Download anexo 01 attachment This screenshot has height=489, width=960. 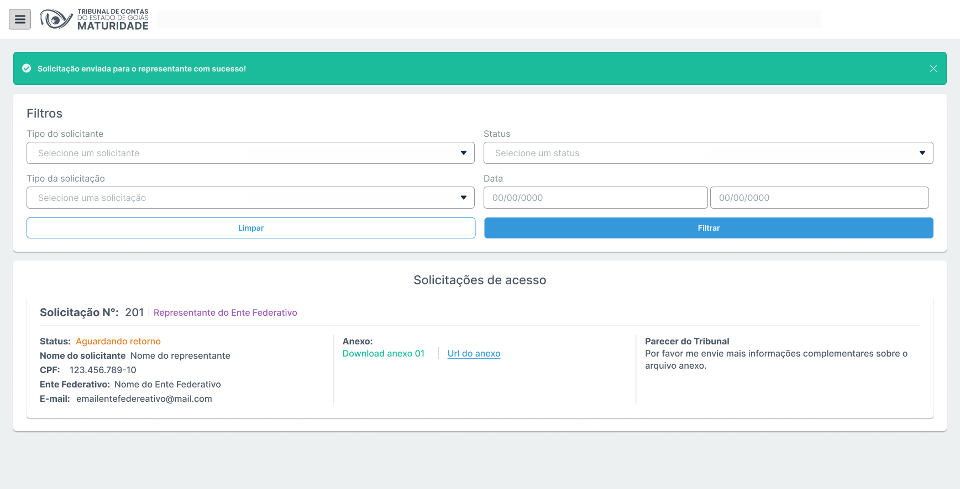384,353
